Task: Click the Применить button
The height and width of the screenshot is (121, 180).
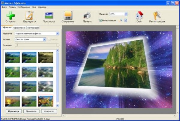Action: coord(31,111)
